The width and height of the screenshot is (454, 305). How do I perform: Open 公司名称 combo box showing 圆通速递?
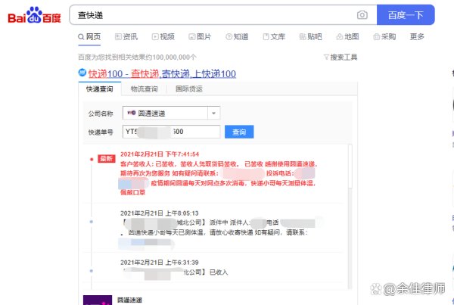(x=172, y=113)
